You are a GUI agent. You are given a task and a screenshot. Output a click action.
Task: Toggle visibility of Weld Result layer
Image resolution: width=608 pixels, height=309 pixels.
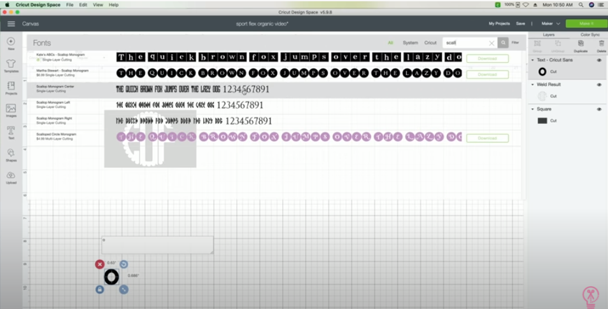[x=599, y=85]
